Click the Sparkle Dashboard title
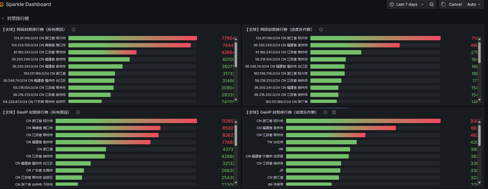 (28, 4)
